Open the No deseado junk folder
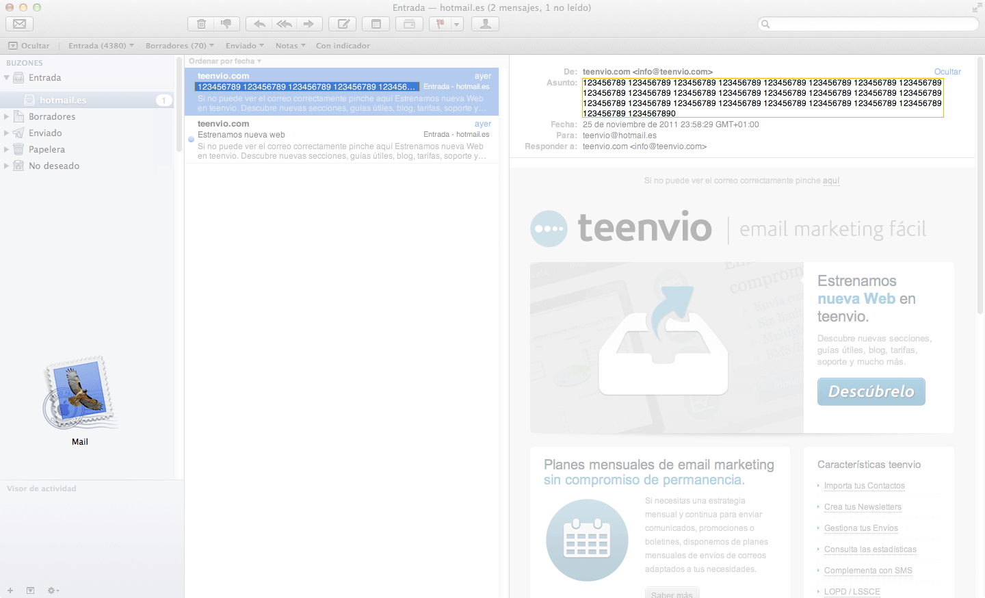This screenshot has height=598, width=985. tap(54, 166)
